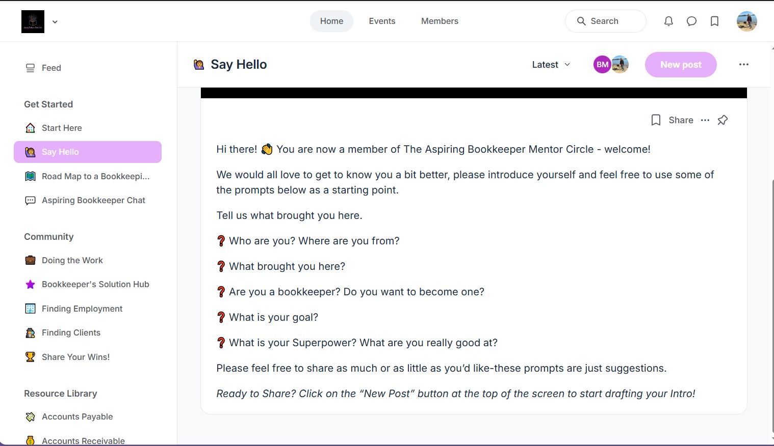
Task: Bookmark the welcome post
Action: (656, 120)
